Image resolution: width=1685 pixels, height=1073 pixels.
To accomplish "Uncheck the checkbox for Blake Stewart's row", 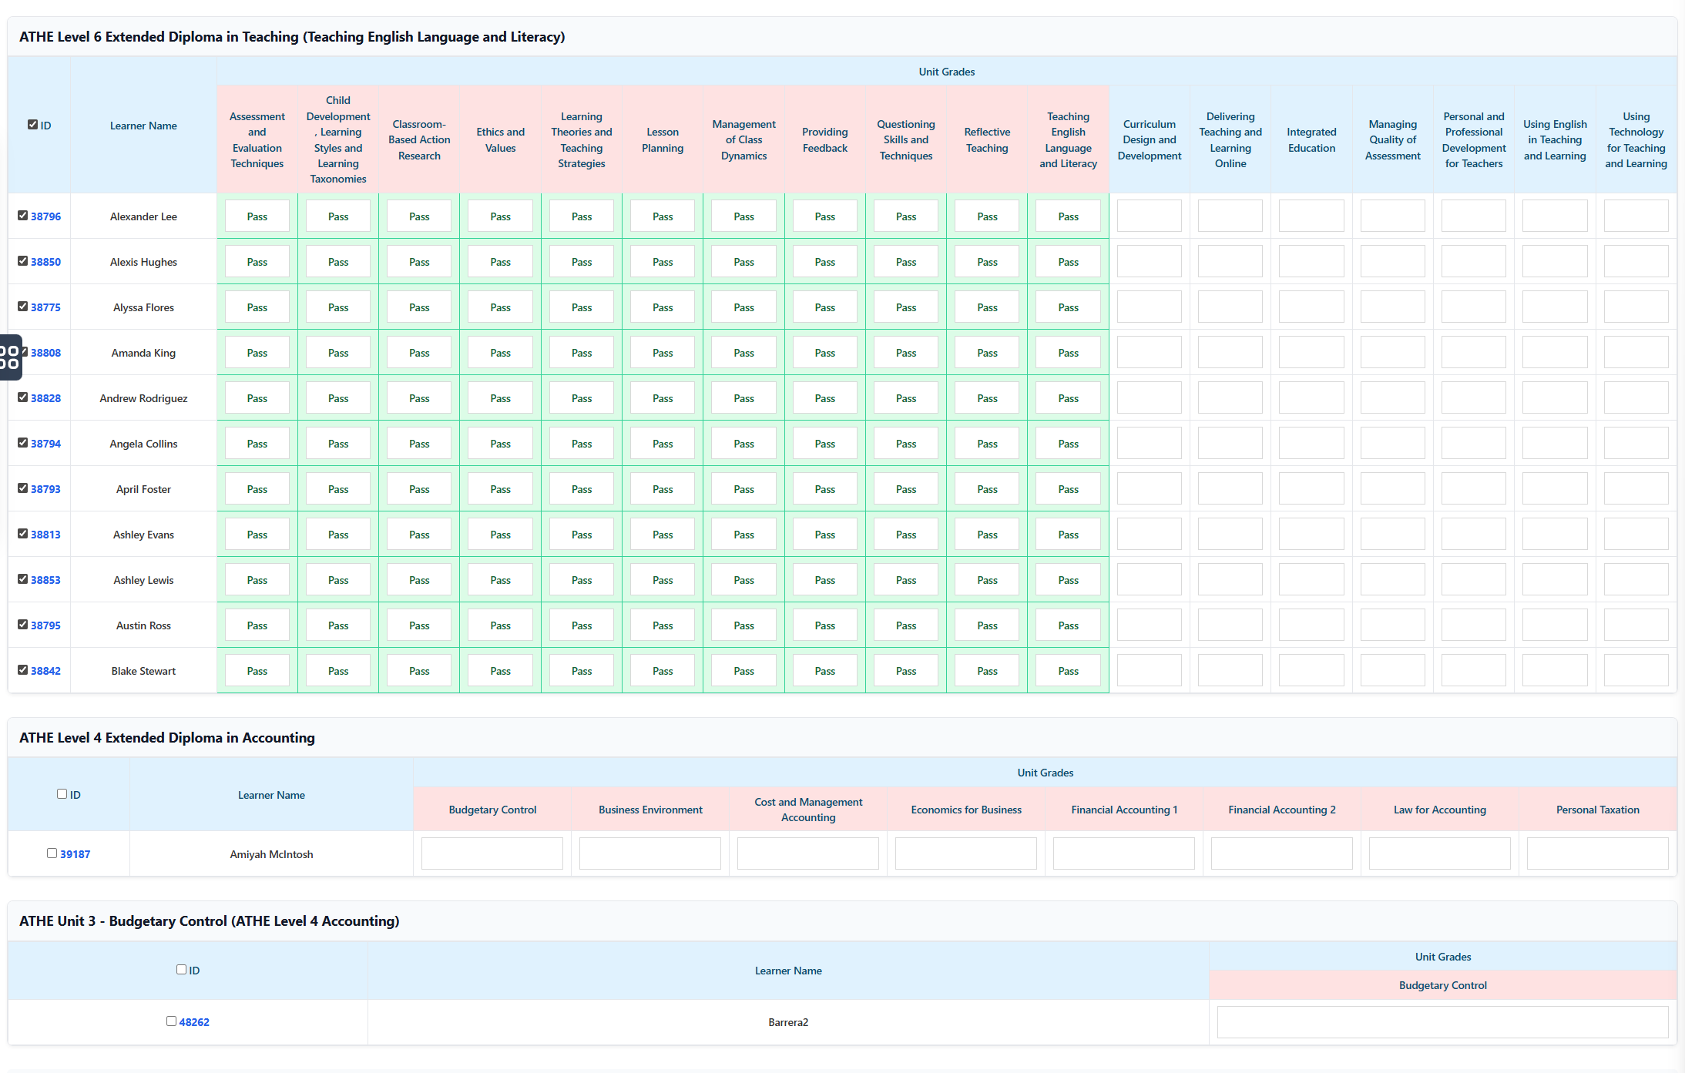I will tap(22, 669).
